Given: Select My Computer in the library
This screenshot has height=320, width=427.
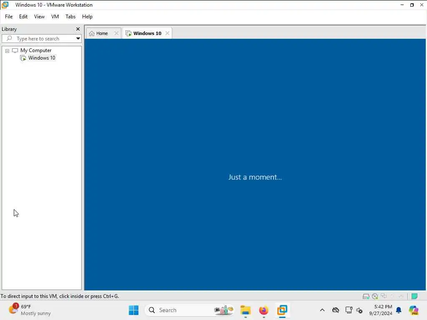Looking at the screenshot, I should tap(36, 50).
